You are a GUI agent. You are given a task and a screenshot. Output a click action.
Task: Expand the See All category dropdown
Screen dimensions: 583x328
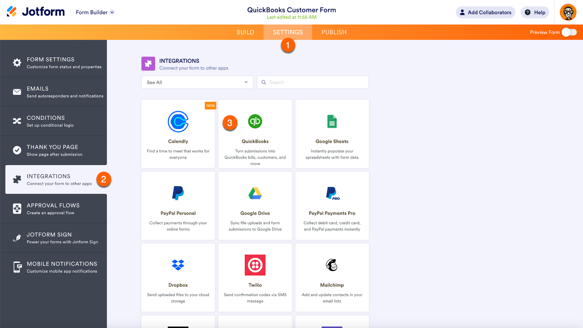pos(197,82)
